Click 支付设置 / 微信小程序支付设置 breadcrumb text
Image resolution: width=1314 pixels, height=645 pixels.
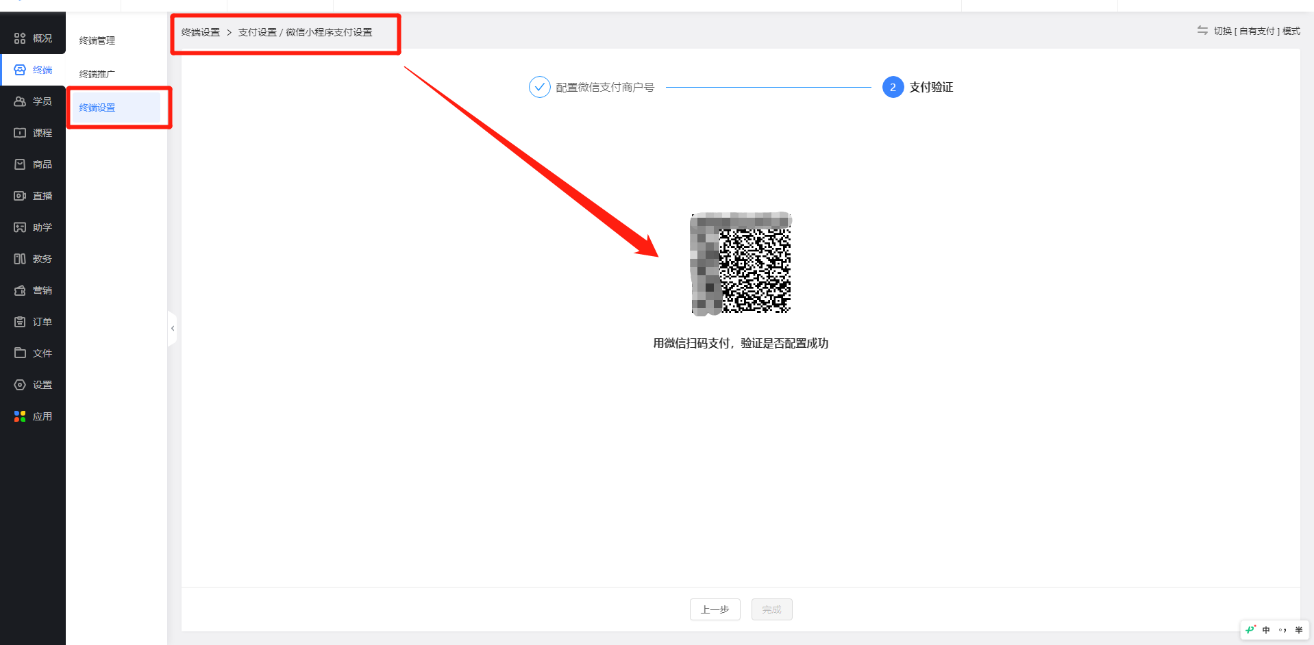tap(306, 32)
